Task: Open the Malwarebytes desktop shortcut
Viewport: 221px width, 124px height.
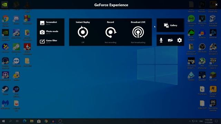Action: pyautogui.click(x=6, y=105)
